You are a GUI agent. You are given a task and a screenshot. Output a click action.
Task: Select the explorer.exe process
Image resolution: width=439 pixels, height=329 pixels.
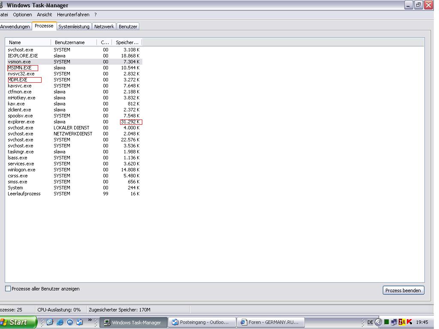tap(74, 122)
